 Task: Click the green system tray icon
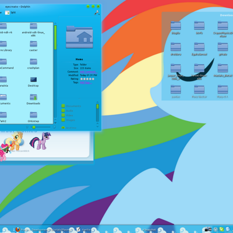click(222, 230)
